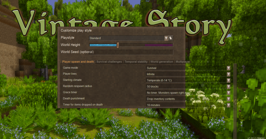
Task: Click the Grace timer label
Action: 70,92
